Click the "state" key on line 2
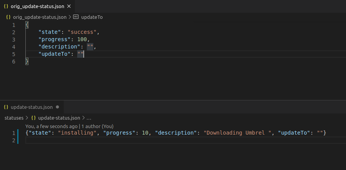This screenshot has height=170, width=346. pyautogui.click(x=50, y=32)
